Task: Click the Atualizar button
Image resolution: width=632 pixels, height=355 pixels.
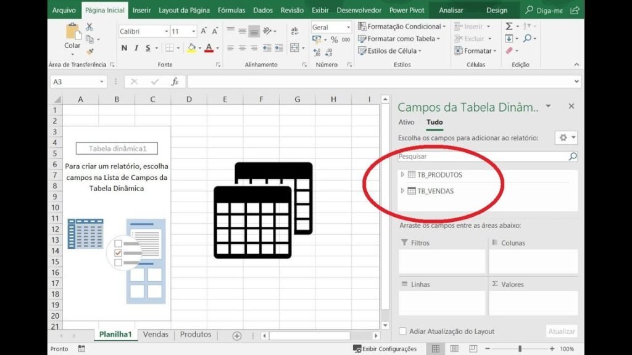Action: (561, 331)
